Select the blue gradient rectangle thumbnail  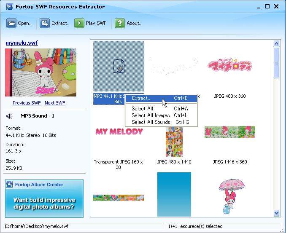(x=174, y=194)
